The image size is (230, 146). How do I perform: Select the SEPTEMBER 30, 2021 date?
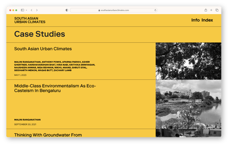tap(25, 124)
